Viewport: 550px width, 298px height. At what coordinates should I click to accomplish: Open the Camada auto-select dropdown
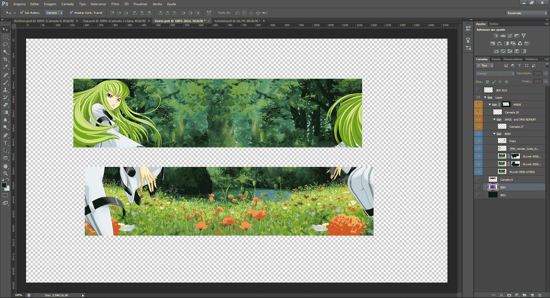[54, 13]
